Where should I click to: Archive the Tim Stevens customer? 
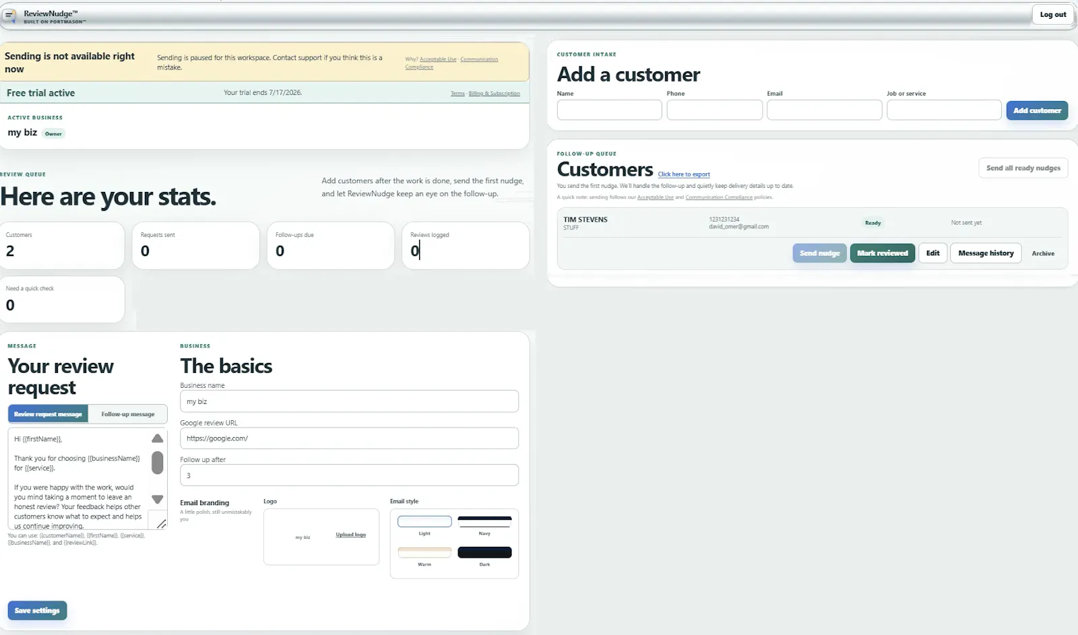pyautogui.click(x=1043, y=254)
